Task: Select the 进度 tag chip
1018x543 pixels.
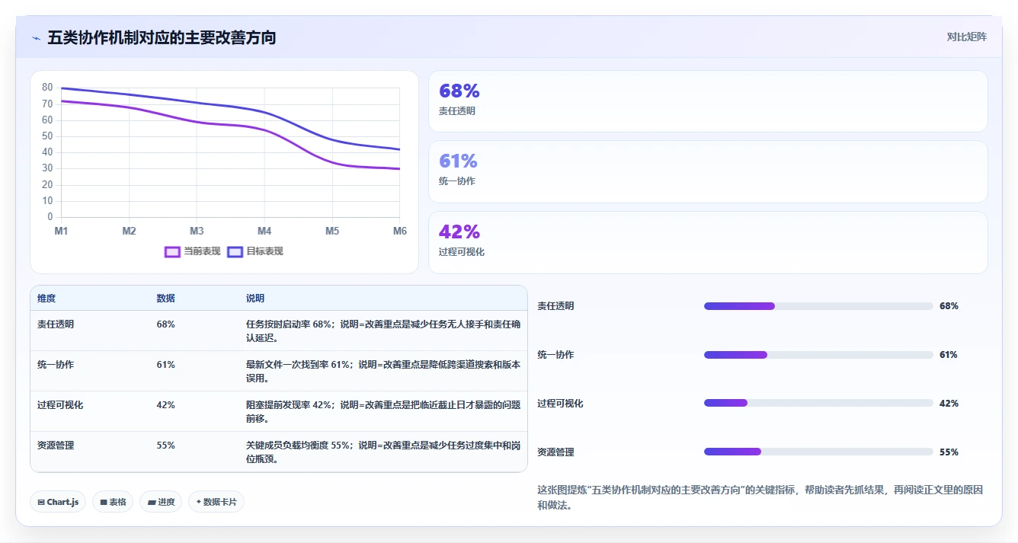Action: (161, 502)
